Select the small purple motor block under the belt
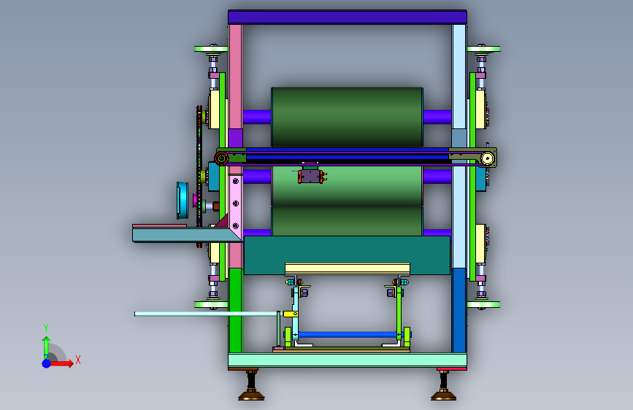 tap(310, 177)
